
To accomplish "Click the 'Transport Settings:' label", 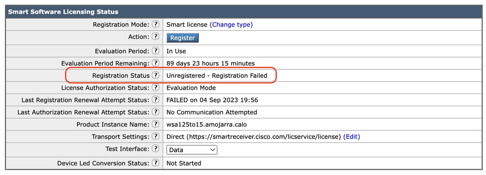I will tap(121, 137).
